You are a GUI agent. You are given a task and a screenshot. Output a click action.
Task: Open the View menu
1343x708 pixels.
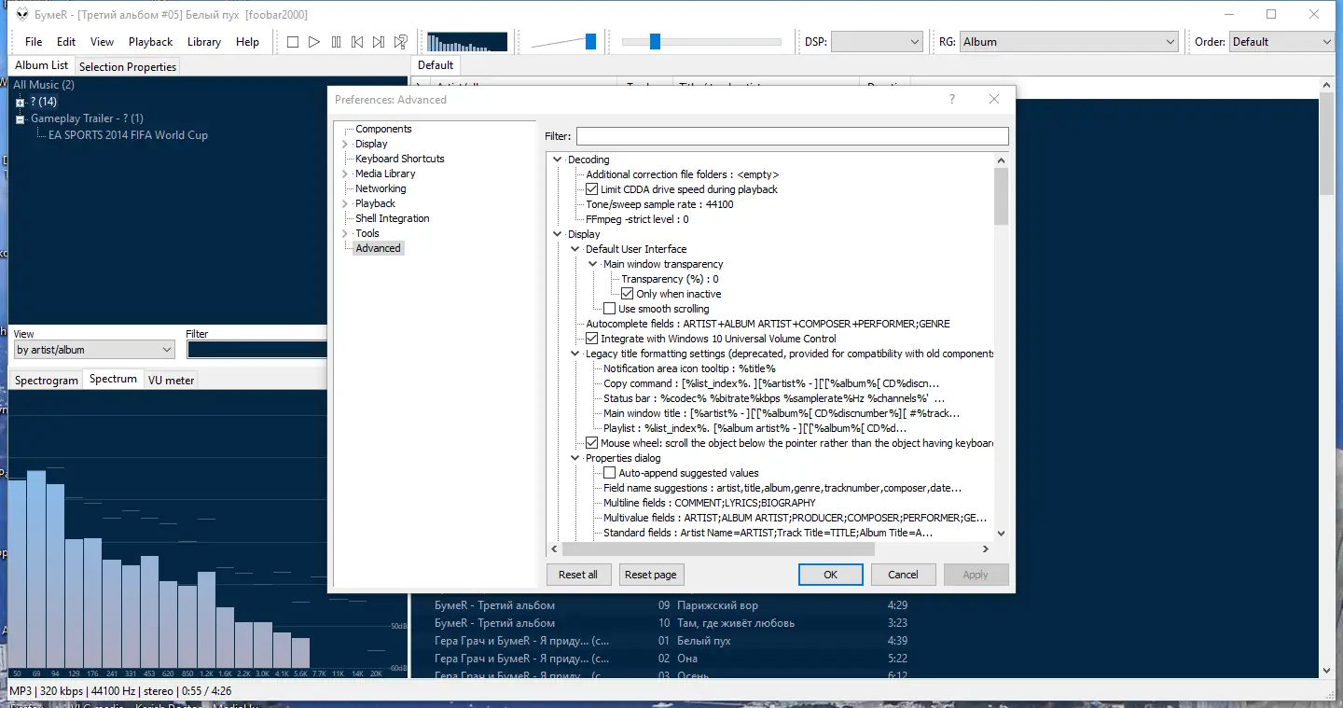click(x=103, y=42)
